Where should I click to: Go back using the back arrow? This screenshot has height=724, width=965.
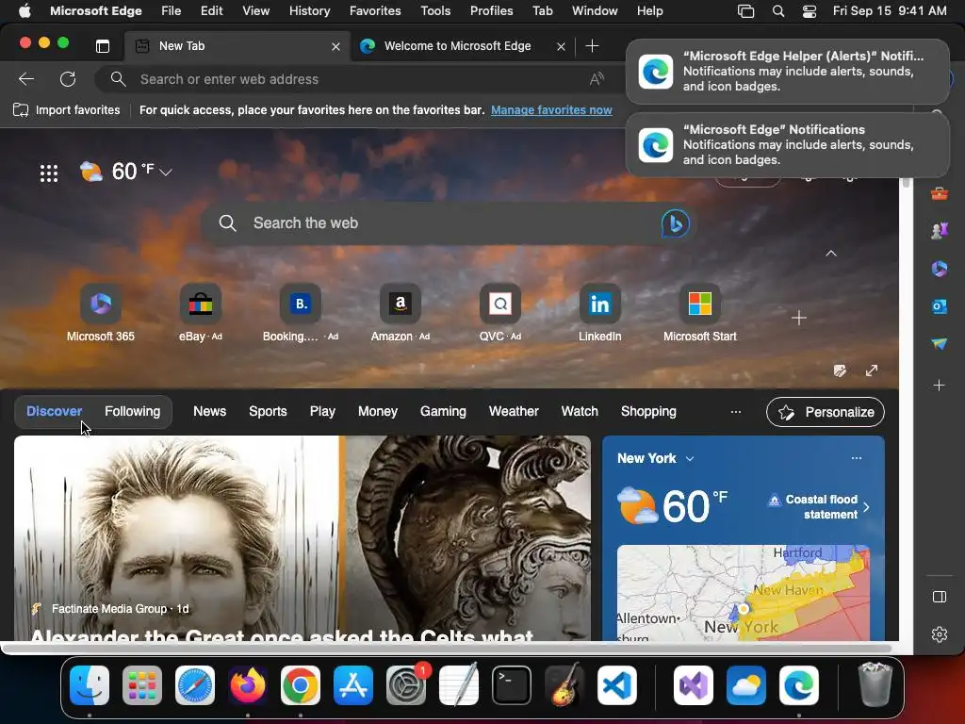coord(26,79)
